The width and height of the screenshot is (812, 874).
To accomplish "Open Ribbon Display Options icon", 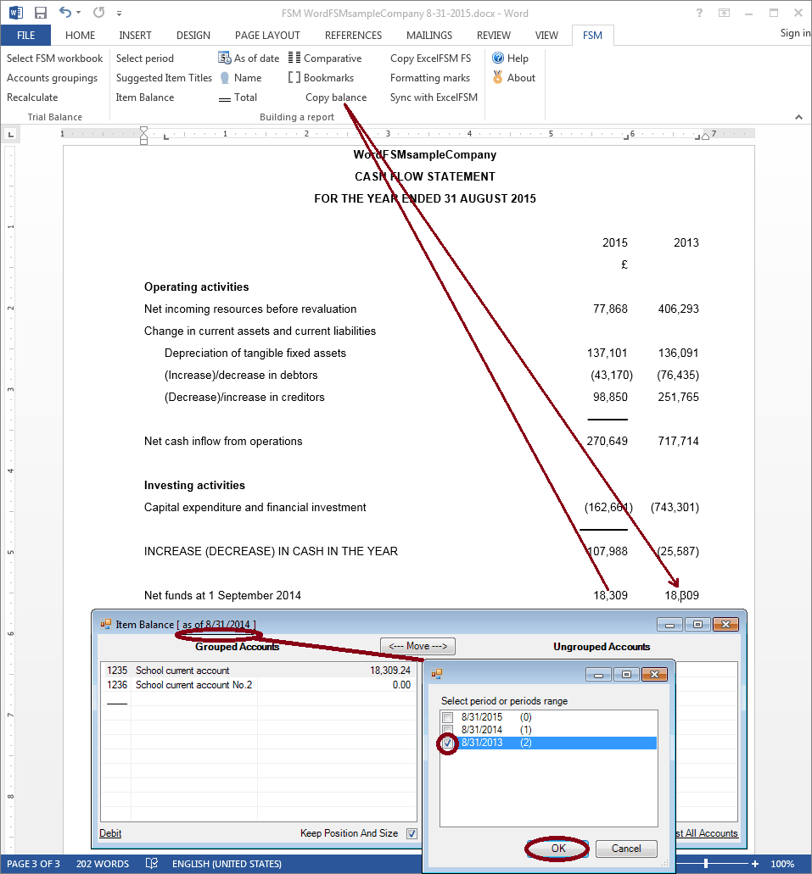I will [x=724, y=13].
